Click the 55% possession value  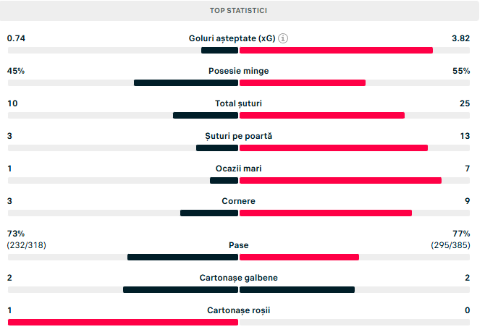[x=461, y=71]
